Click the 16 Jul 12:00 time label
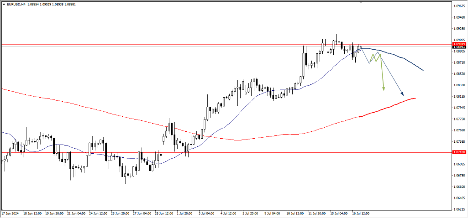Image resolution: width=468 pixels, height=218 pixels. (360, 213)
